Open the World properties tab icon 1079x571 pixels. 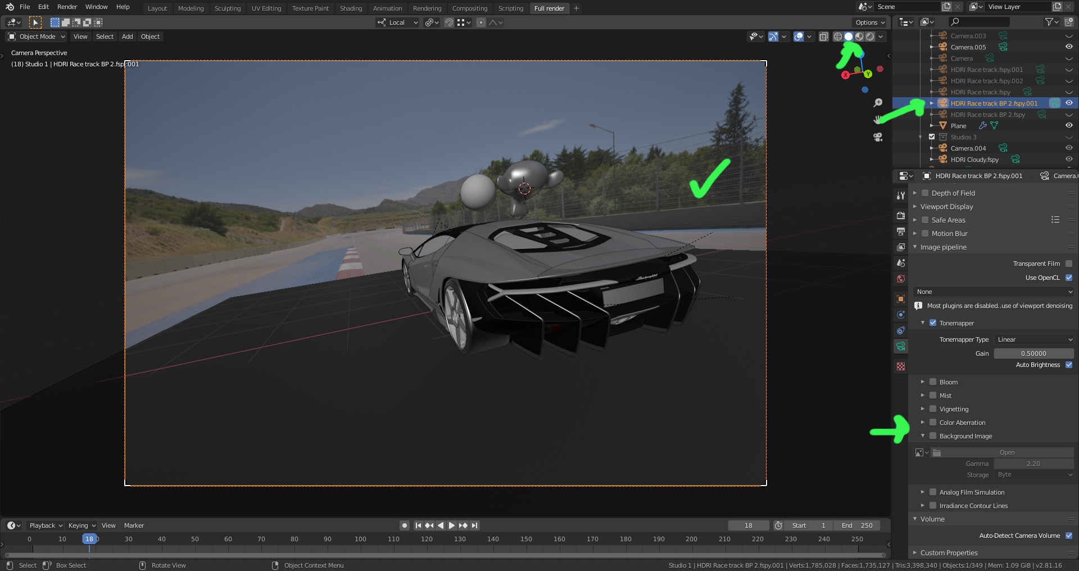[x=901, y=279]
